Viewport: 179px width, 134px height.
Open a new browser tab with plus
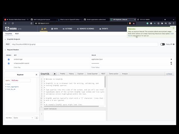165,20
